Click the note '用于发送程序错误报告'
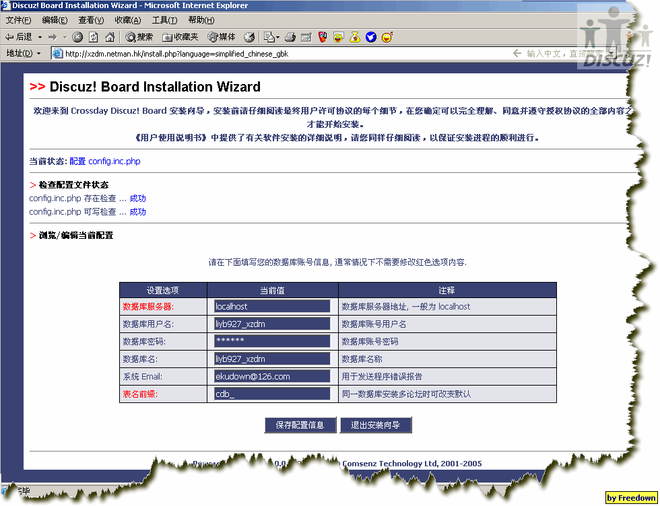This screenshot has width=660, height=506. [382, 376]
